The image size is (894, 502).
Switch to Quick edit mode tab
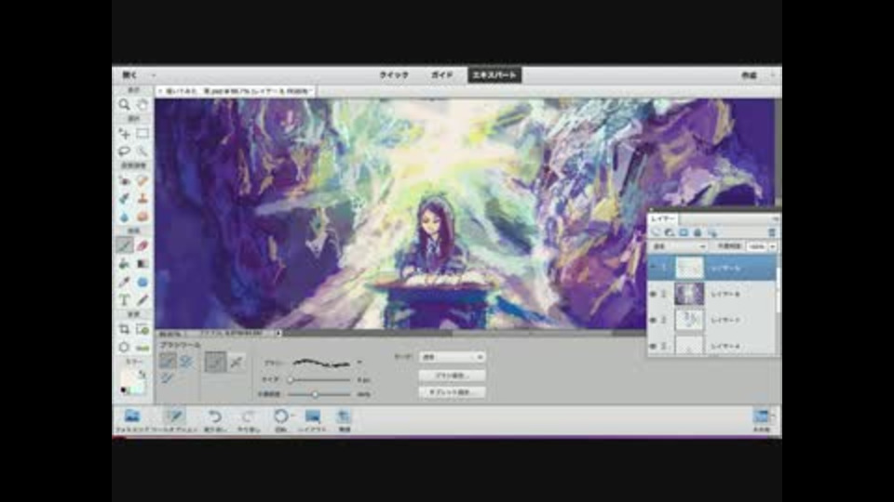tap(394, 75)
